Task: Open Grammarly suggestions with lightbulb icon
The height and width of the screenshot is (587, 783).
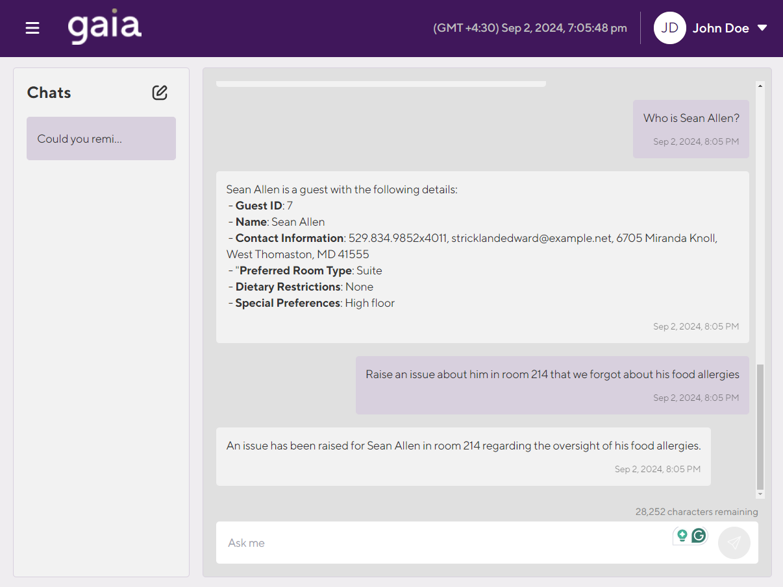Action: click(681, 536)
